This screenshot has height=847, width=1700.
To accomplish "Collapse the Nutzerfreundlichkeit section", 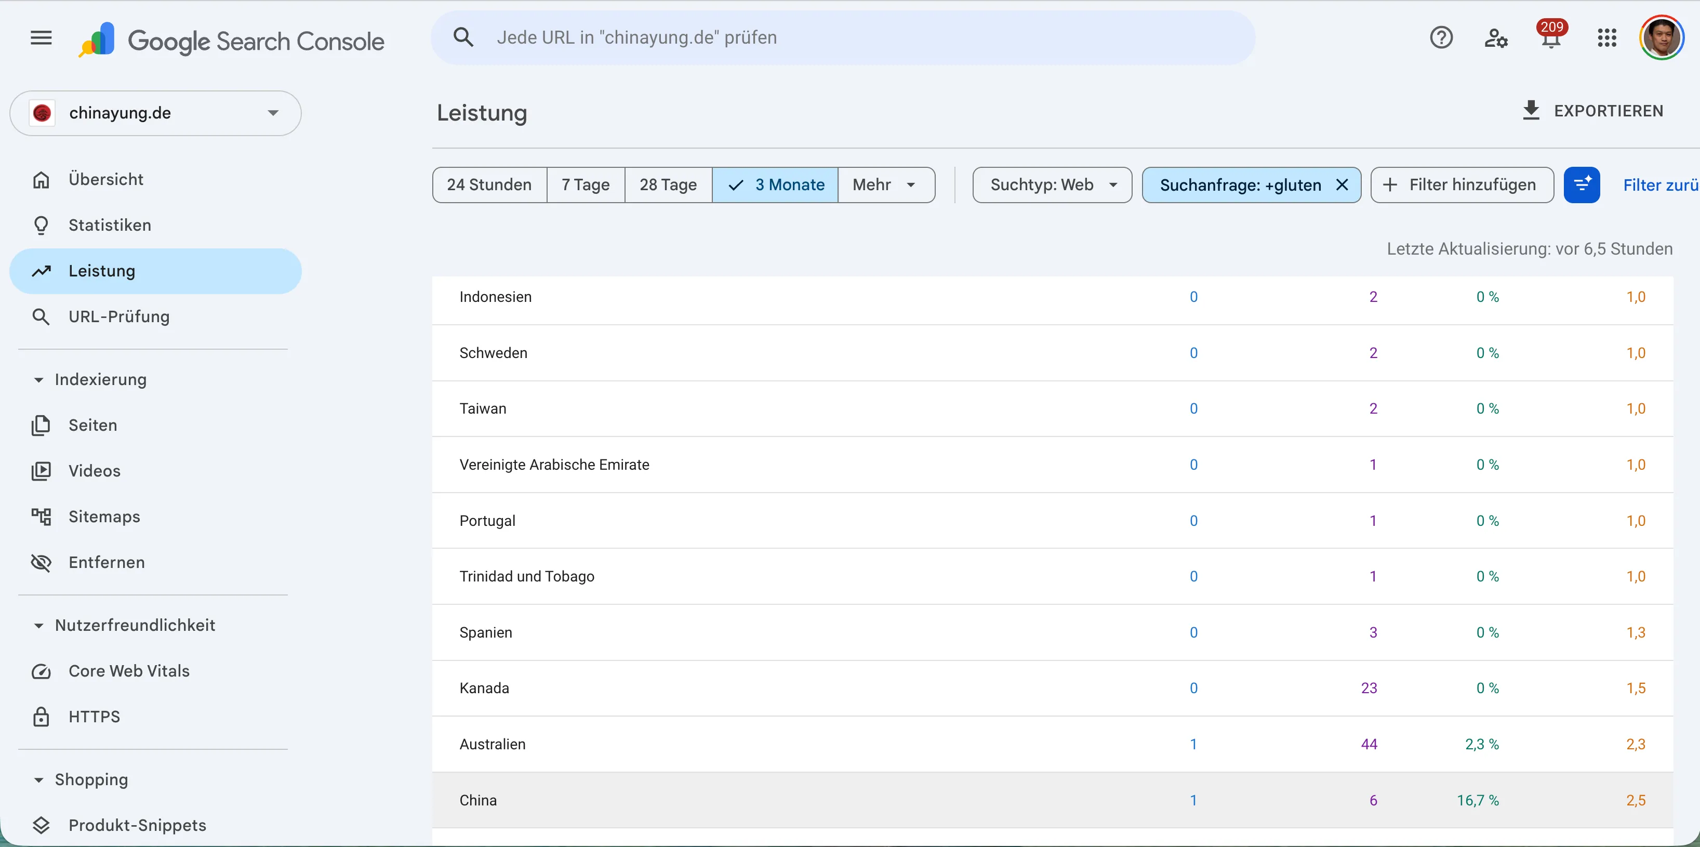I will pyautogui.click(x=38, y=626).
